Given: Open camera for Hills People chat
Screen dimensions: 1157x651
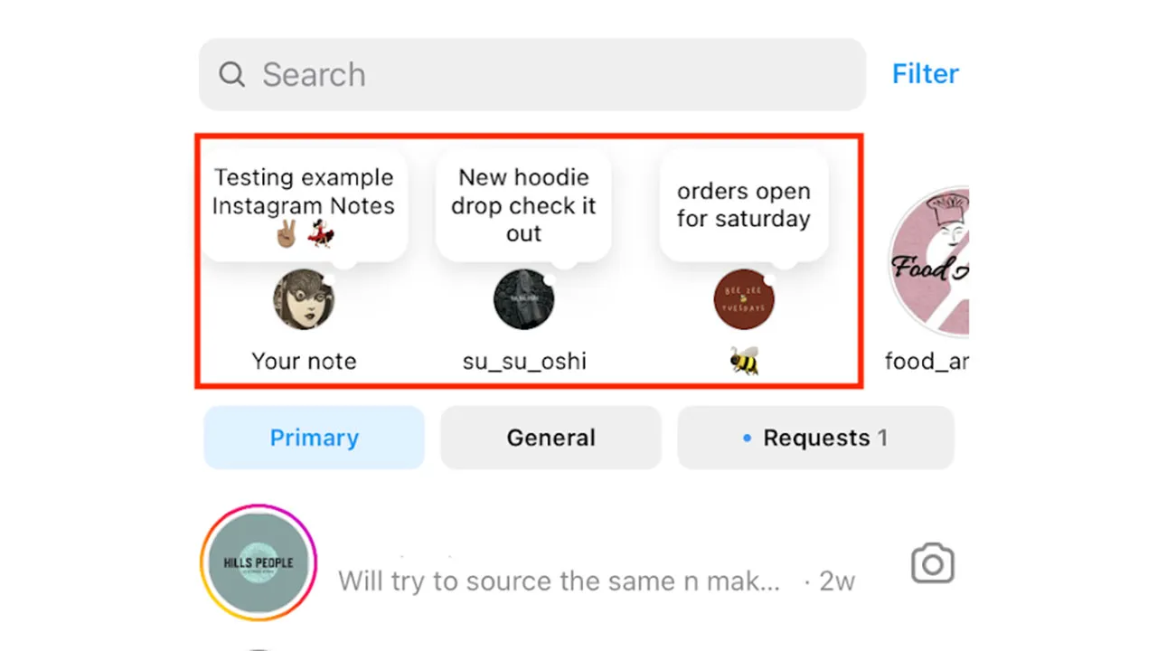Looking at the screenshot, I should 932,565.
